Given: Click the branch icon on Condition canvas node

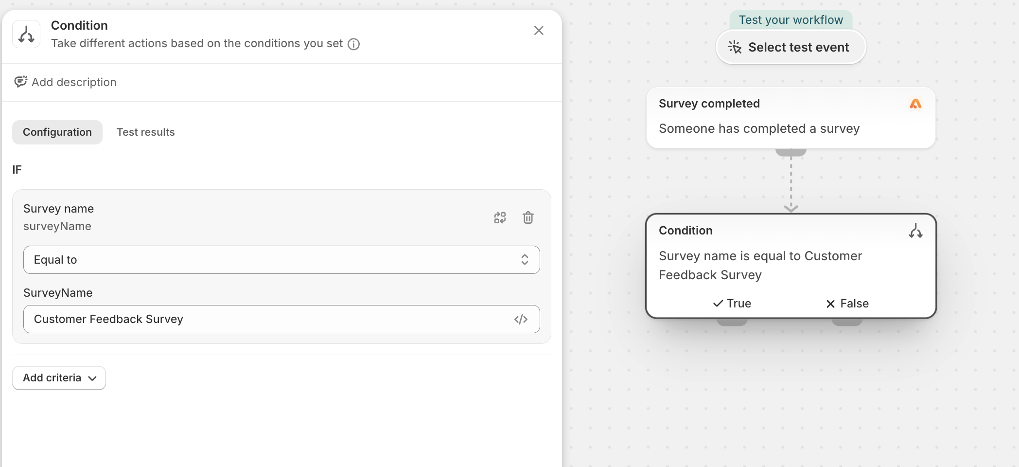Looking at the screenshot, I should (915, 231).
